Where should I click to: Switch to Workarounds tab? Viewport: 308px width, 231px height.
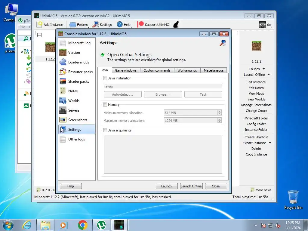[187, 70]
